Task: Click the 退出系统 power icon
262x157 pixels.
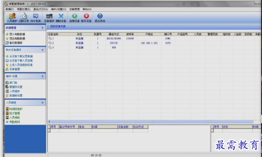Action: (x=100, y=17)
